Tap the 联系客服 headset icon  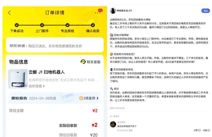(83, 62)
